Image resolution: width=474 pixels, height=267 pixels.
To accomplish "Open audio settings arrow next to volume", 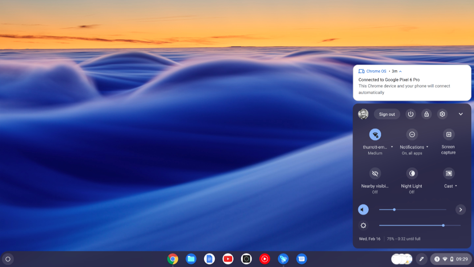I will (461, 210).
